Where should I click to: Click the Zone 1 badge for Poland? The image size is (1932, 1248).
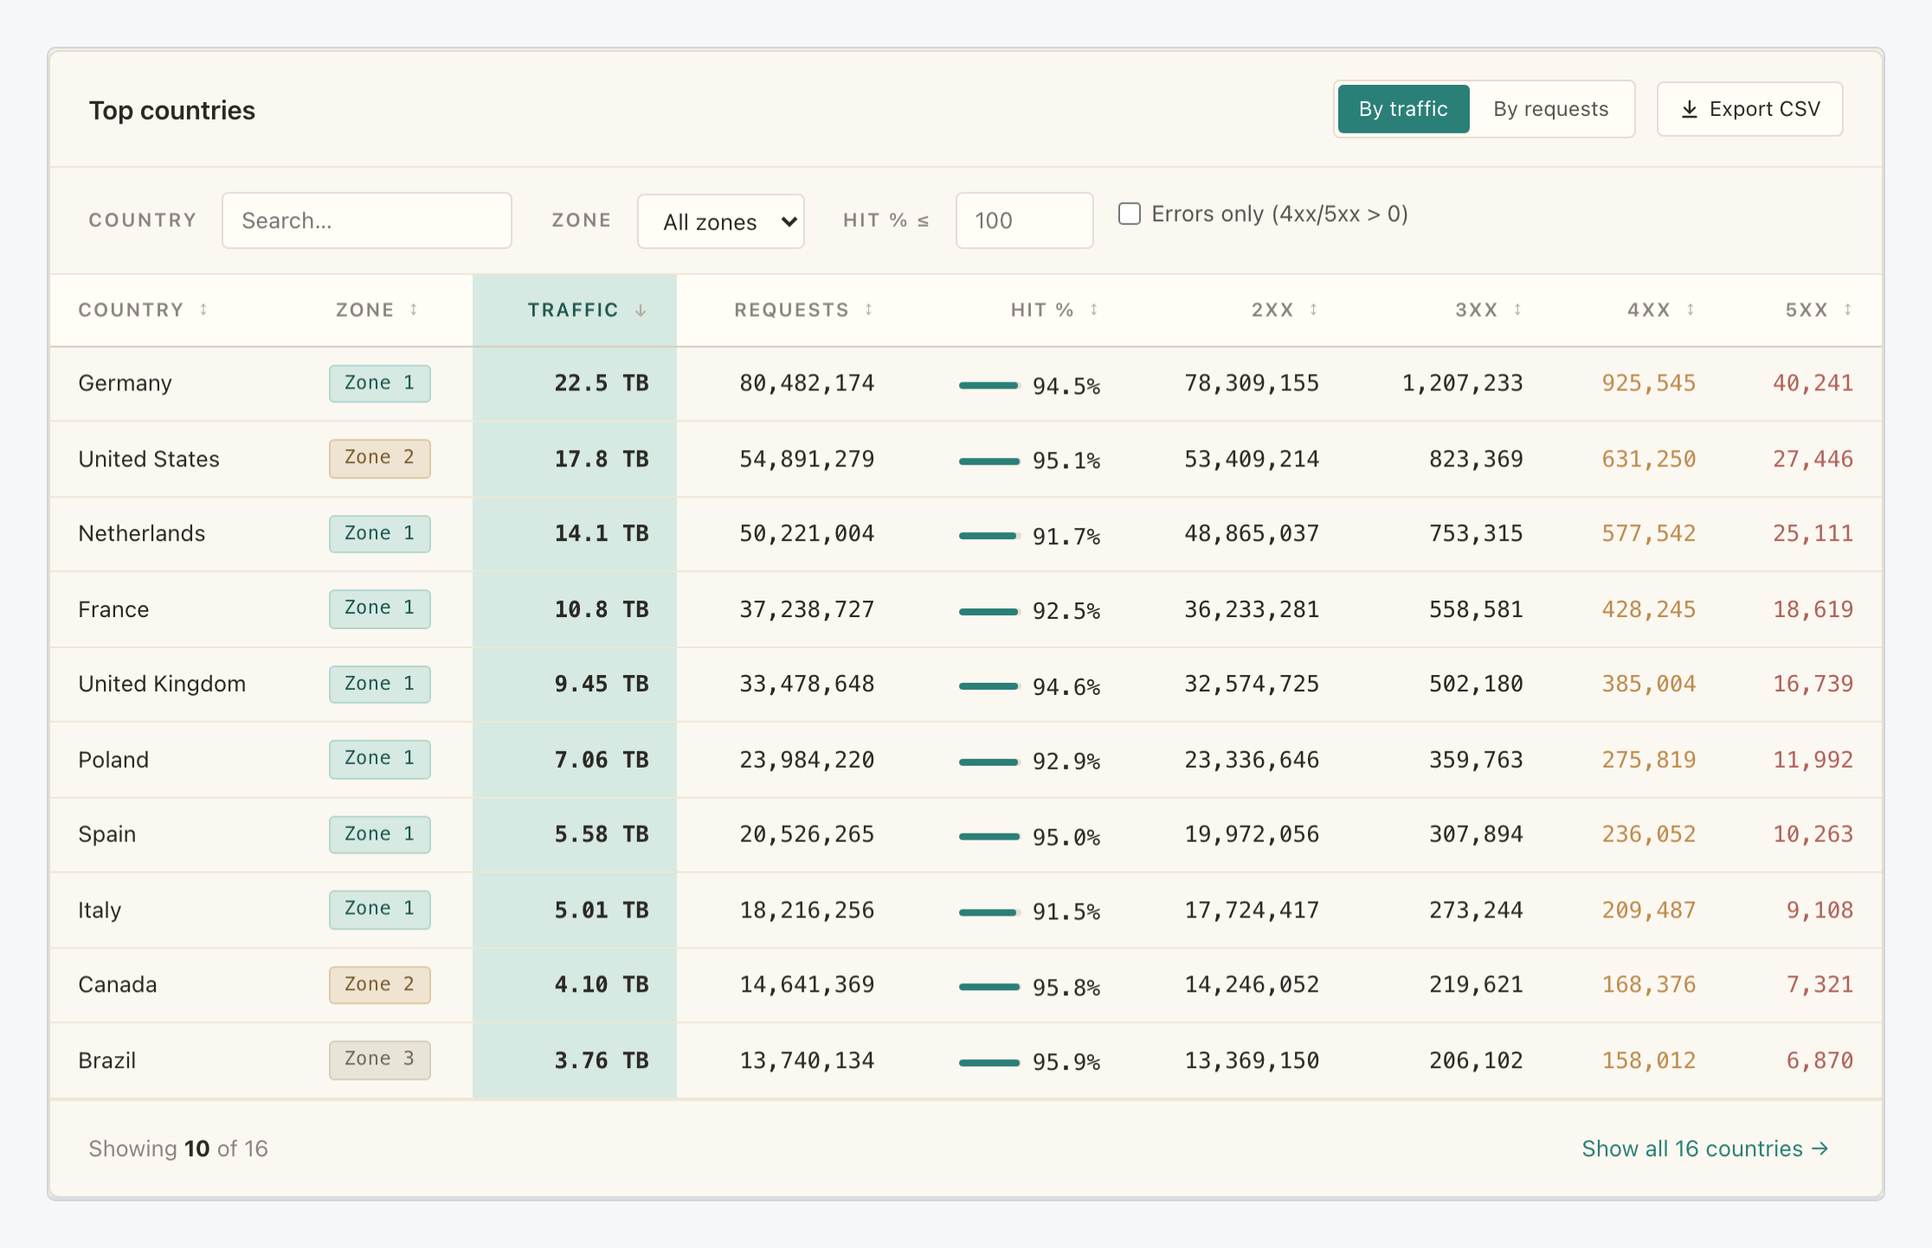380,760
